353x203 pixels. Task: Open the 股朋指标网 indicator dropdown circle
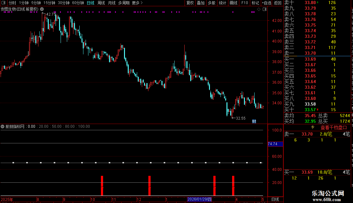tap(2, 126)
